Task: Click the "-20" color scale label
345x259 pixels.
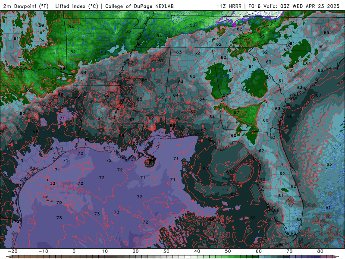Action: 13,251
